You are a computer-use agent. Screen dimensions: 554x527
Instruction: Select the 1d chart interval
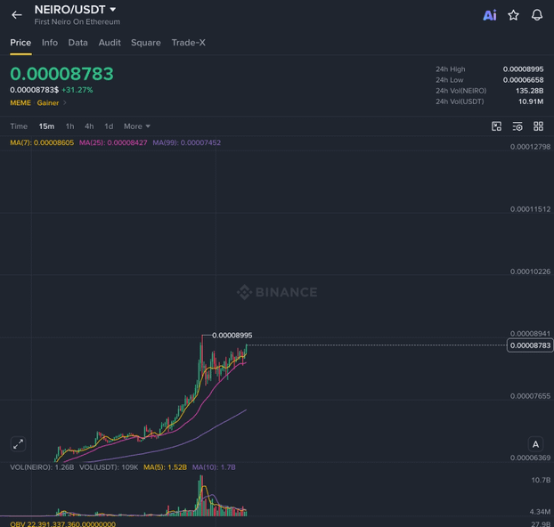(x=109, y=126)
